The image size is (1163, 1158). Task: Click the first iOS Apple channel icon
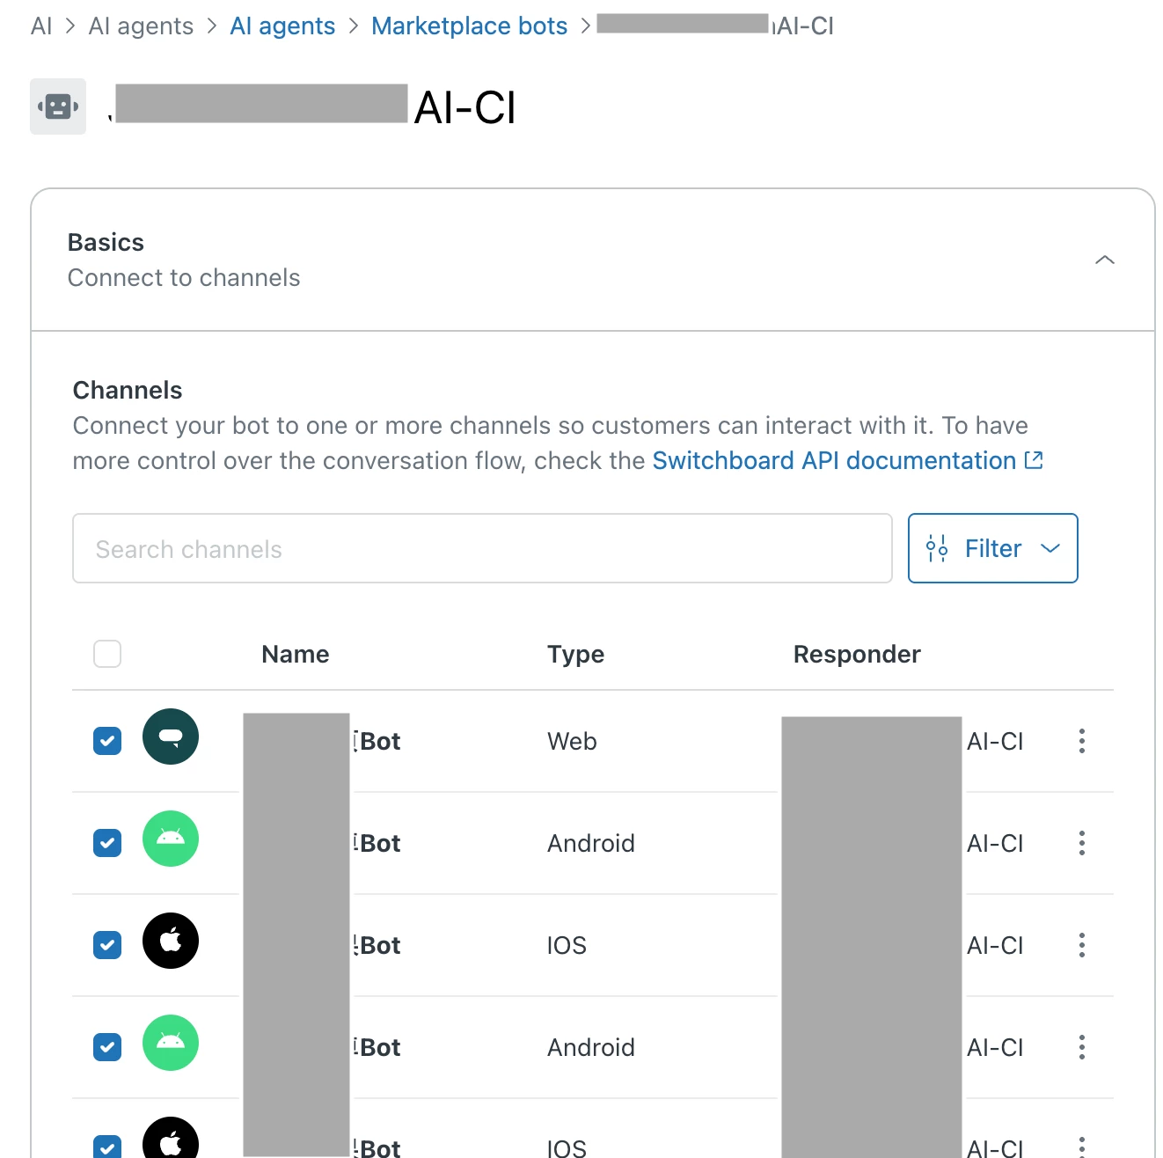171,941
